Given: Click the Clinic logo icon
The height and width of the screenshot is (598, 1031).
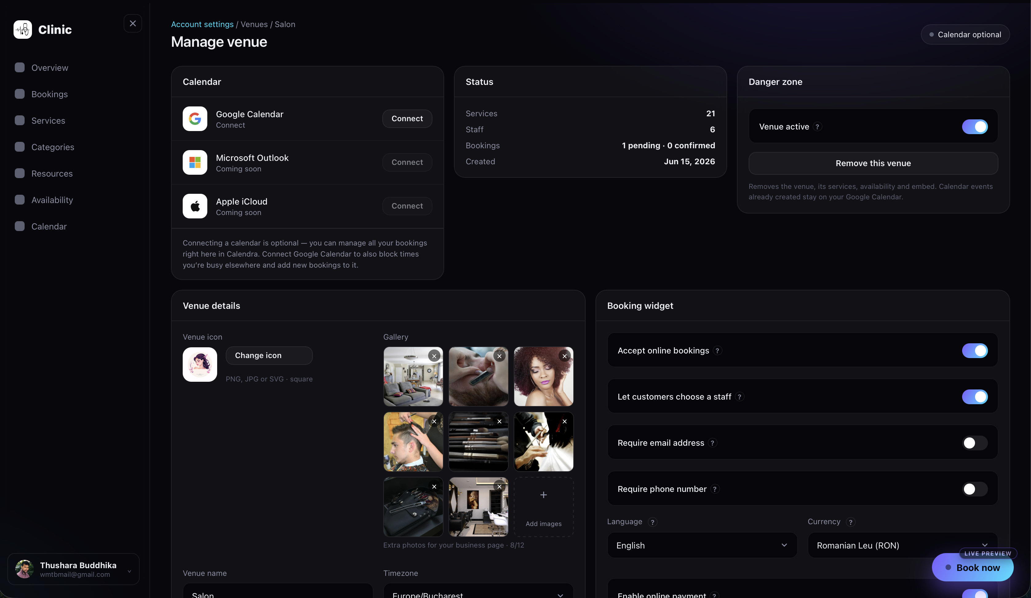Looking at the screenshot, I should click(22, 30).
